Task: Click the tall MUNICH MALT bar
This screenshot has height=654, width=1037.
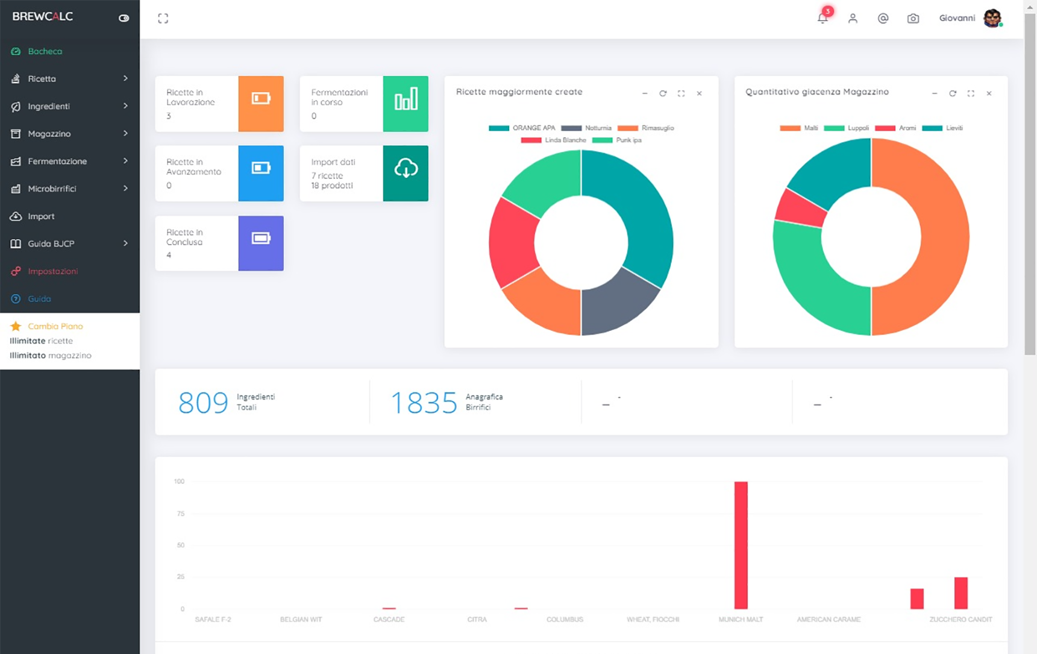Action: point(741,545)
